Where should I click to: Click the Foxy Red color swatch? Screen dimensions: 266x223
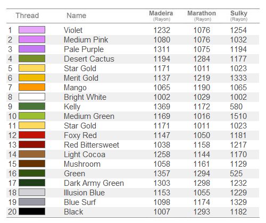point(32,135)
